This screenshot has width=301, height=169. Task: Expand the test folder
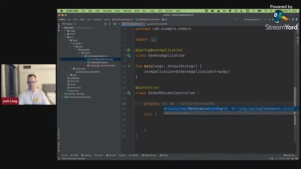(68, 75)
